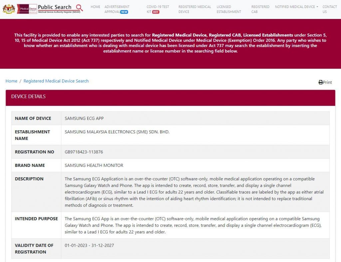This screenshot has height=262, width=341.
Task: Click the red magnifying glass search icon
Action: click(79, 8)
